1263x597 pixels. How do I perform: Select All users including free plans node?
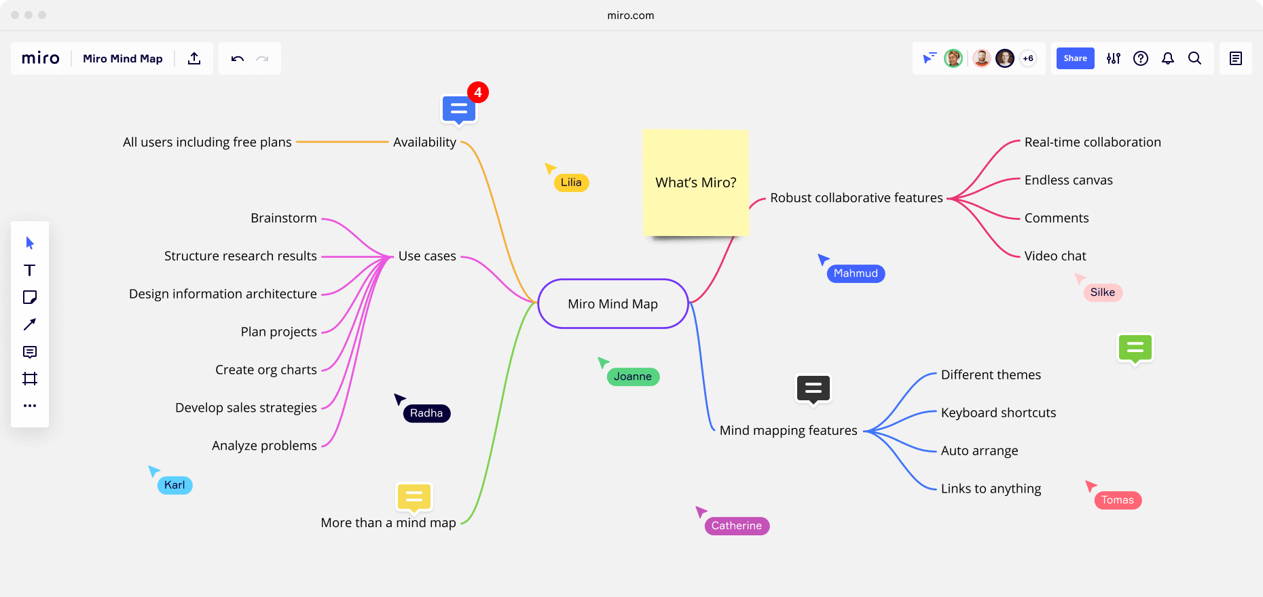click(x=207, y=142)
